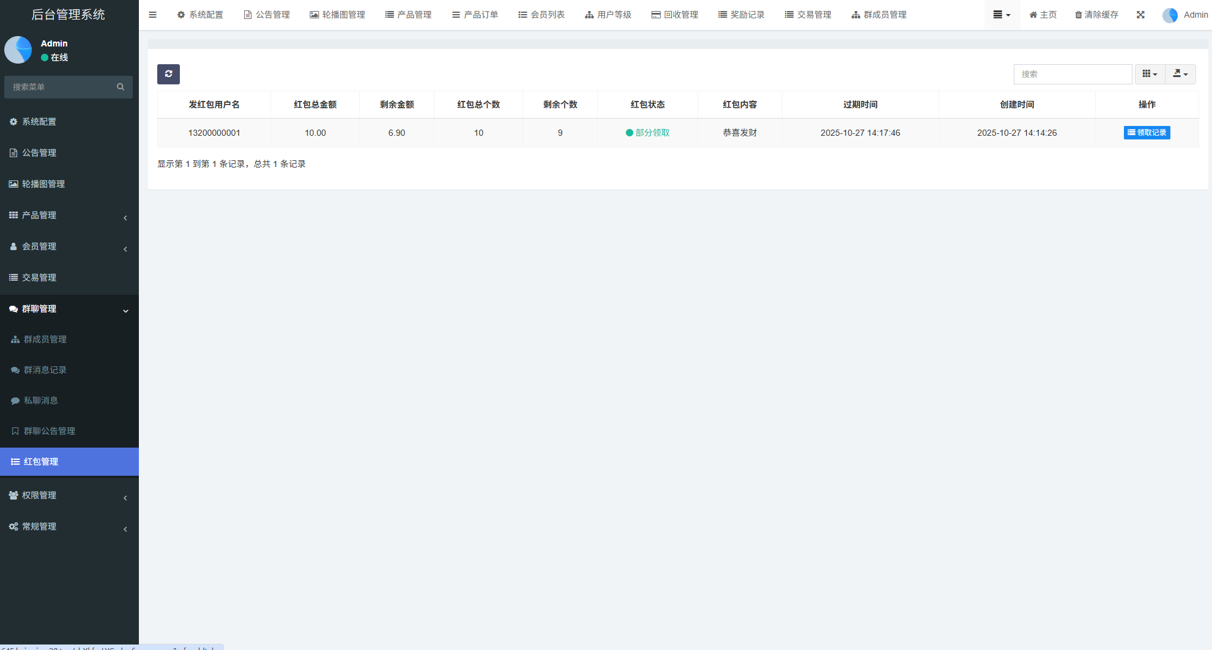The width and height of the screenshot is (1212, 650).
Task: Click the Admin avatar in top bar
Action: [x=1170, y=15]
